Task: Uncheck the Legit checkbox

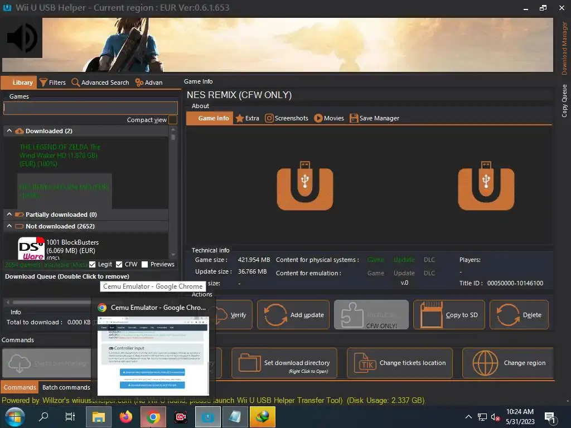Action: [92, 264]
